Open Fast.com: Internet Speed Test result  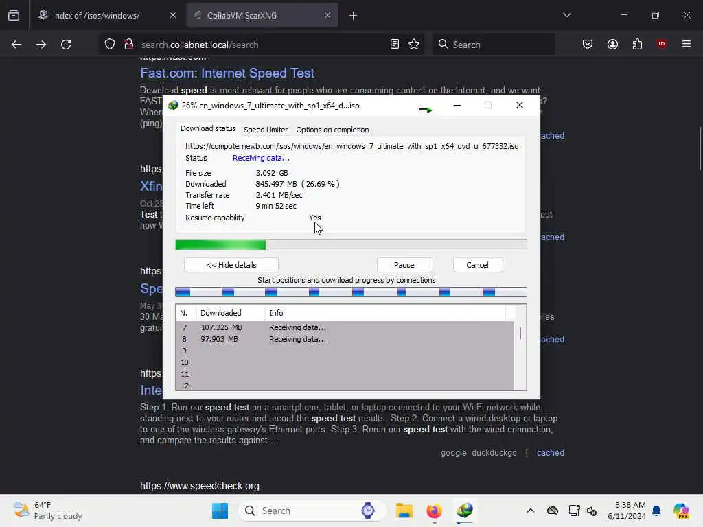click(x=227, y=73)
